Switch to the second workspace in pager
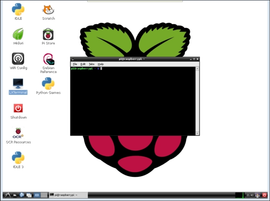 point(44,195)
